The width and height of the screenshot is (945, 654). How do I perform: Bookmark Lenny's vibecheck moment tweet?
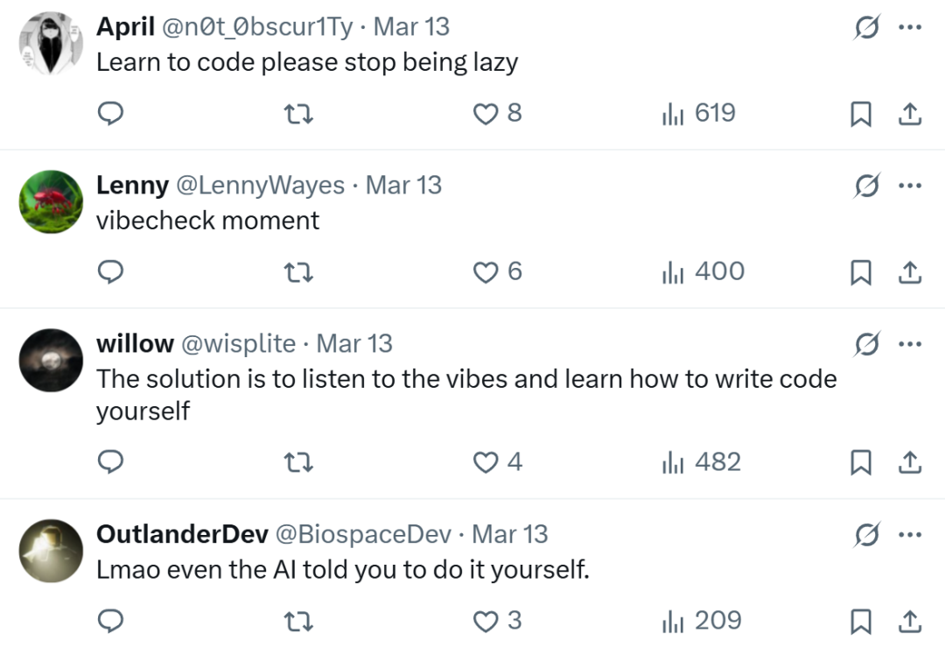point(861,272)
